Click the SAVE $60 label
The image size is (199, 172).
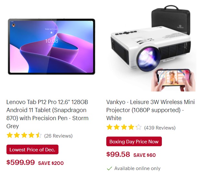[x=144, y=155]
